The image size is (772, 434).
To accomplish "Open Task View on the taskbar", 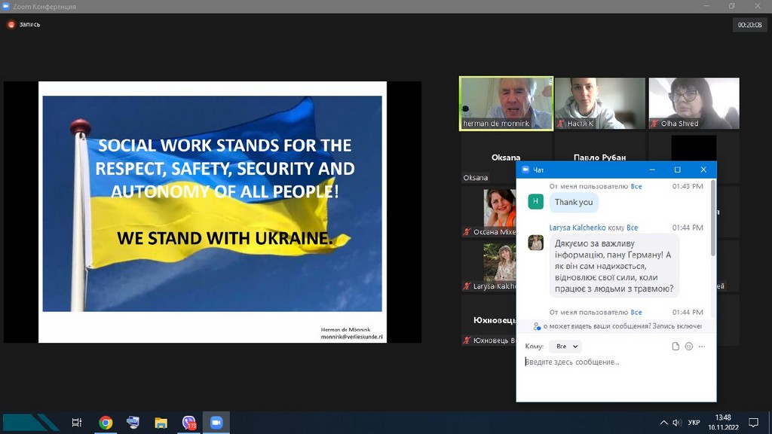I will 77,423.
